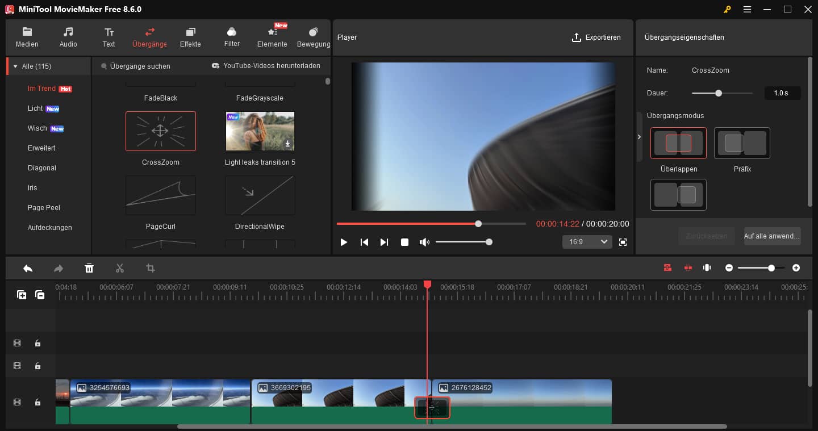This screenshot has height=431, width=818.
Task: Click Auf alle anwenden button
Action: point(772,236)
